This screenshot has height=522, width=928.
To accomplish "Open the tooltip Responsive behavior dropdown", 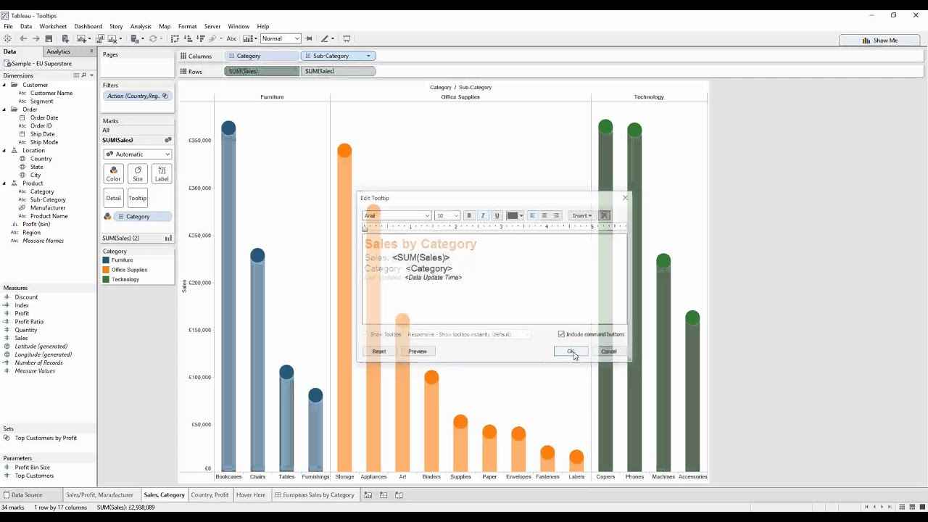I will point(468,334).
